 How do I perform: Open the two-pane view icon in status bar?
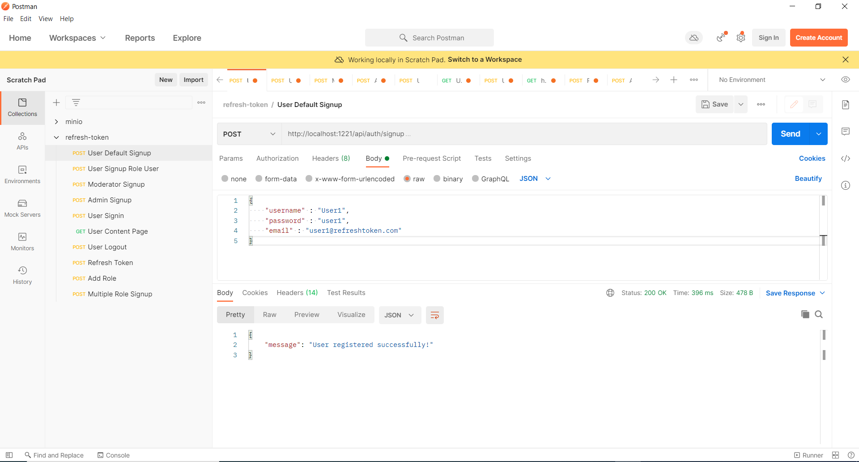click(x=835, y=455)
